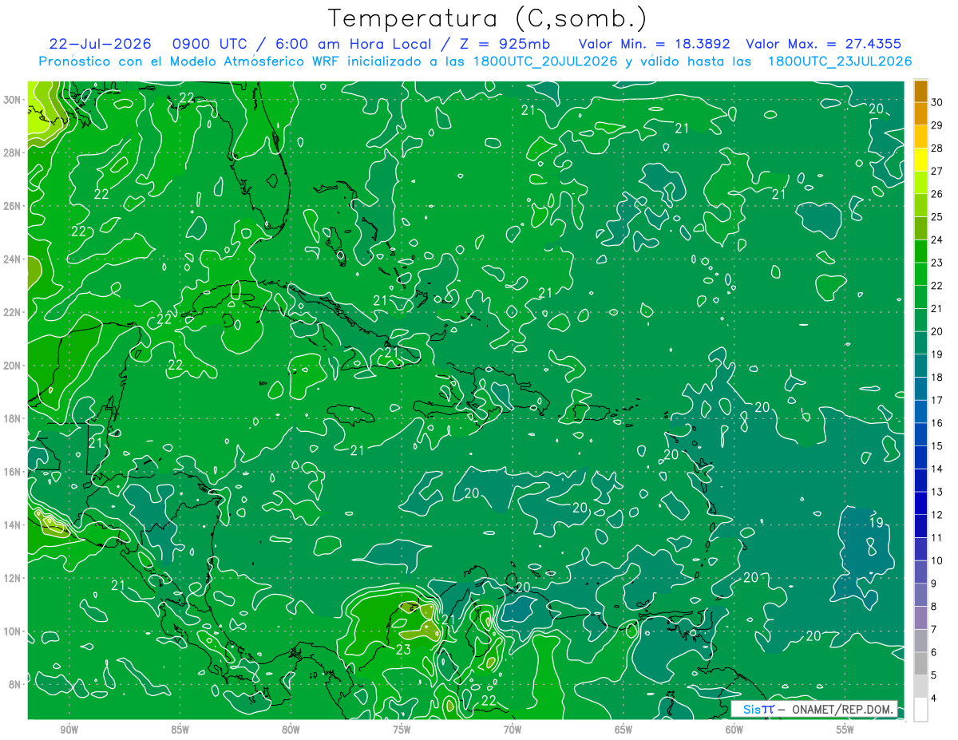Screen dimensions: 958x740
Task: Click the colorbar label 27
Action: point(937,170)
